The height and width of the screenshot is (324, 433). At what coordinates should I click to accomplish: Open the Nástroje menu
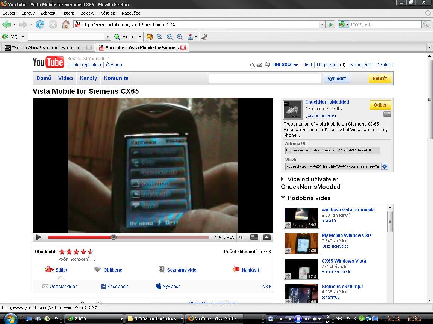[x=108, y=13]
